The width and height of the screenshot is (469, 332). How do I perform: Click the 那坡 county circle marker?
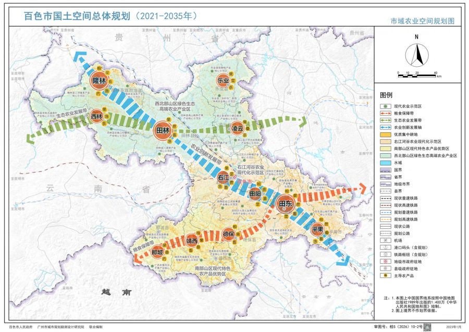coord(157,252)
